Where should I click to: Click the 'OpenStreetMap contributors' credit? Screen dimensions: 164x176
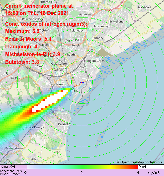141,162
